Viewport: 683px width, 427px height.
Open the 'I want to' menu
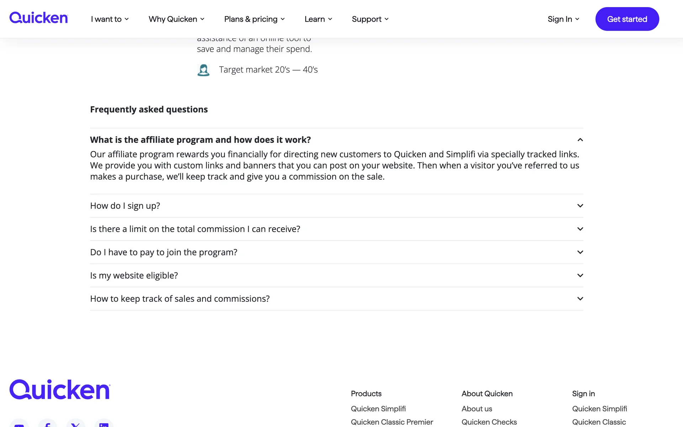point(110,19)
